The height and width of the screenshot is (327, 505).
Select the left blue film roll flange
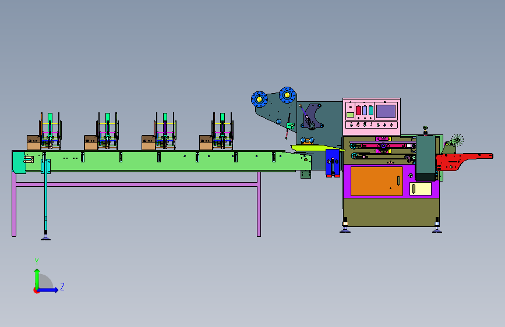click(x=259, y=99)
